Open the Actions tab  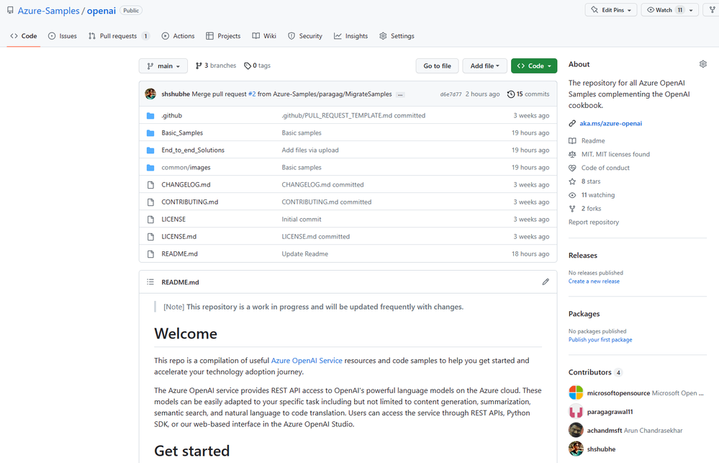(178, 36)
